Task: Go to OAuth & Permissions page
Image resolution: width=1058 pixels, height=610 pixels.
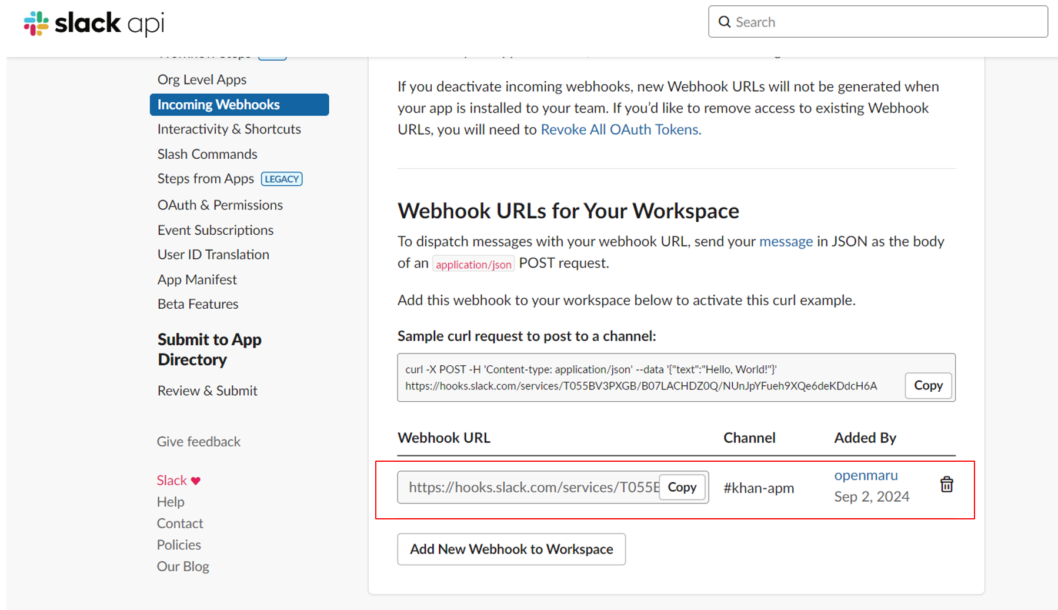Action: [220, 205]
